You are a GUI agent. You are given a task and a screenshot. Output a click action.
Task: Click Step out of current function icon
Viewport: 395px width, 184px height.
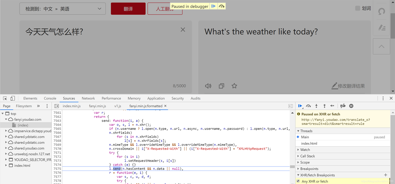[x=324, y=106]
